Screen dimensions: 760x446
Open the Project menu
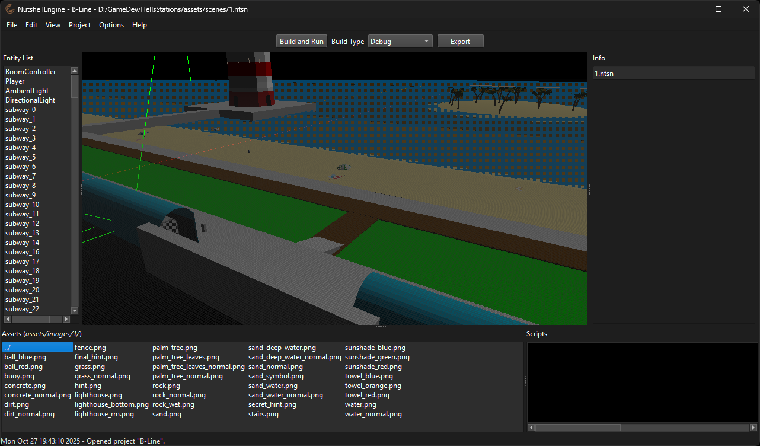pos(79,25)
